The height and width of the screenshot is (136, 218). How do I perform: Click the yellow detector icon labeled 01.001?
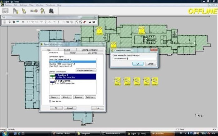99,31
